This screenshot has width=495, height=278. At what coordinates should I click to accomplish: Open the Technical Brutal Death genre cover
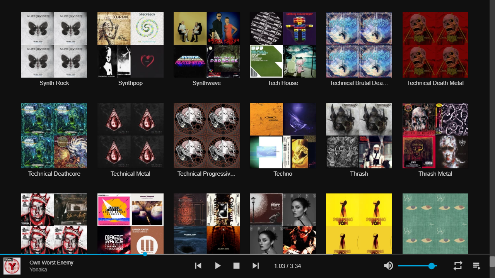point(359,45)
